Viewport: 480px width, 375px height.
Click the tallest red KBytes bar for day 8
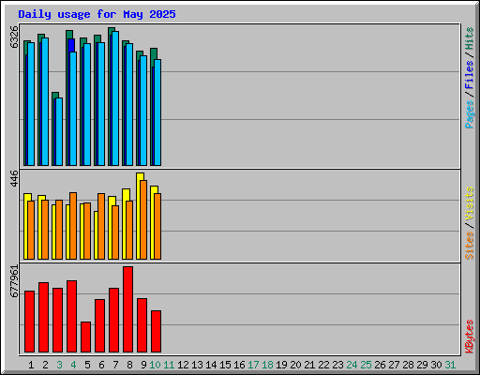click(x=127, y=309)
